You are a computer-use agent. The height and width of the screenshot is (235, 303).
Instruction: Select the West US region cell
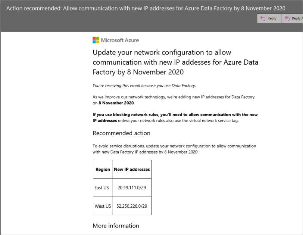[x=102, y=206]
